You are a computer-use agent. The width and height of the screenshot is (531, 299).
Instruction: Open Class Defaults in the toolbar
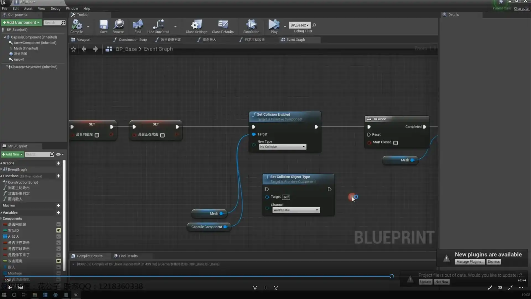pyautogui.click(x=223, y=25)
